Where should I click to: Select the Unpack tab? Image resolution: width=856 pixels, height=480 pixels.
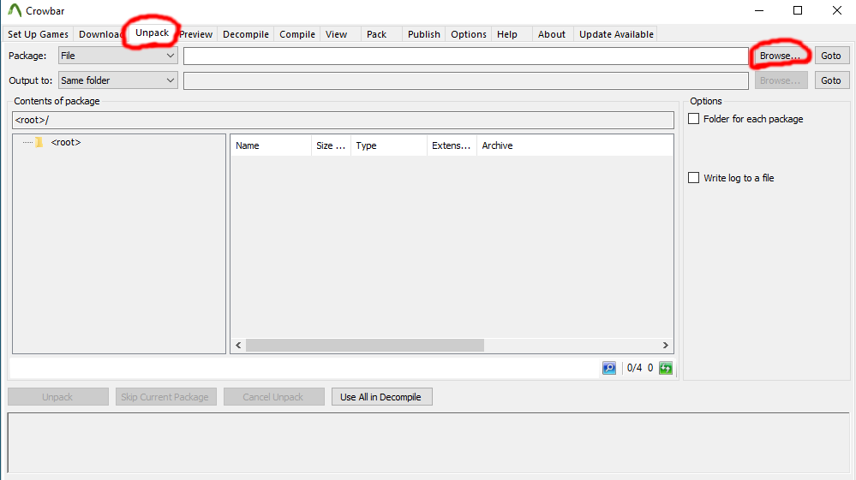(153, 33)
